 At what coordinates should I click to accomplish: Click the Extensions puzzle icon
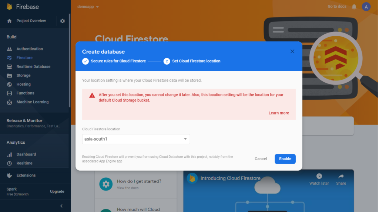coord(9,175)
